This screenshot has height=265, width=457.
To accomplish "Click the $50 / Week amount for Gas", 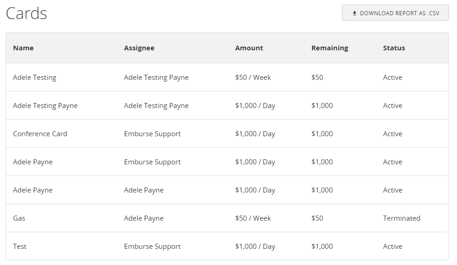I will tap(253, 218).
